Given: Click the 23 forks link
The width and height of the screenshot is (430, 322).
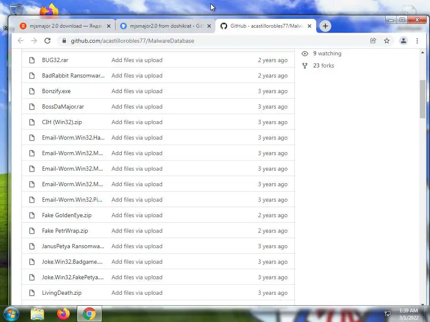Looking at the screenshot, I should point(324,65).
